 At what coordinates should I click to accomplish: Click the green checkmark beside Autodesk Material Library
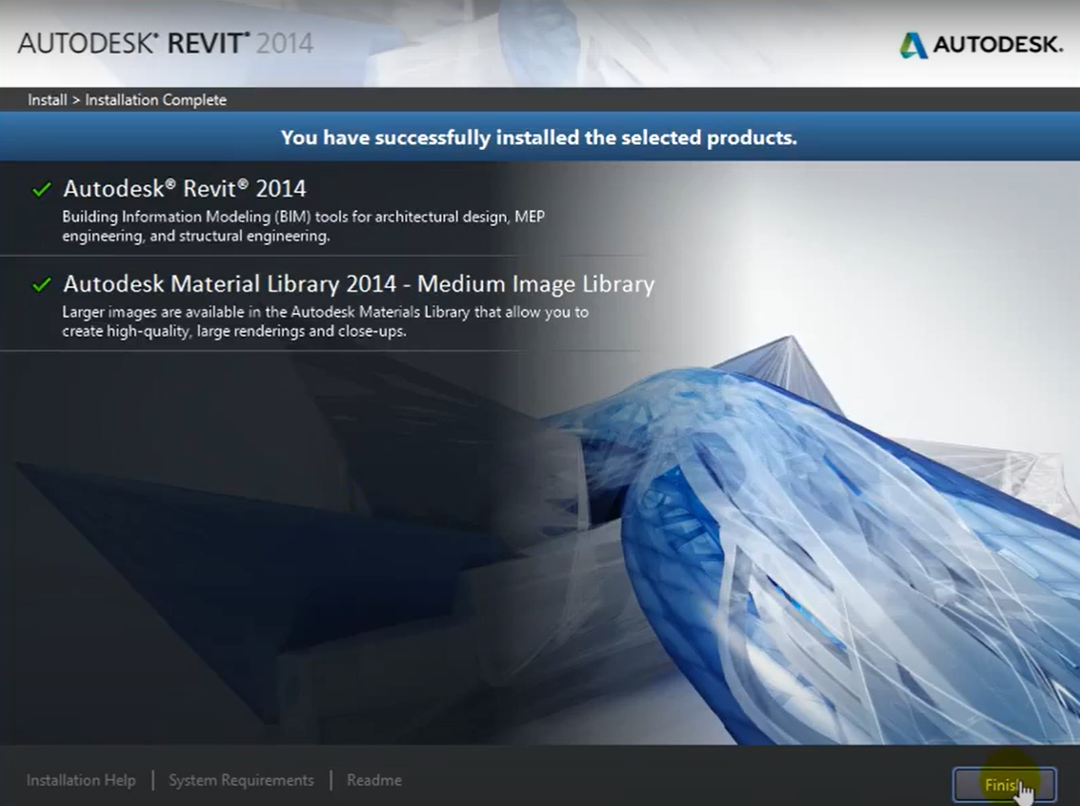42,285
